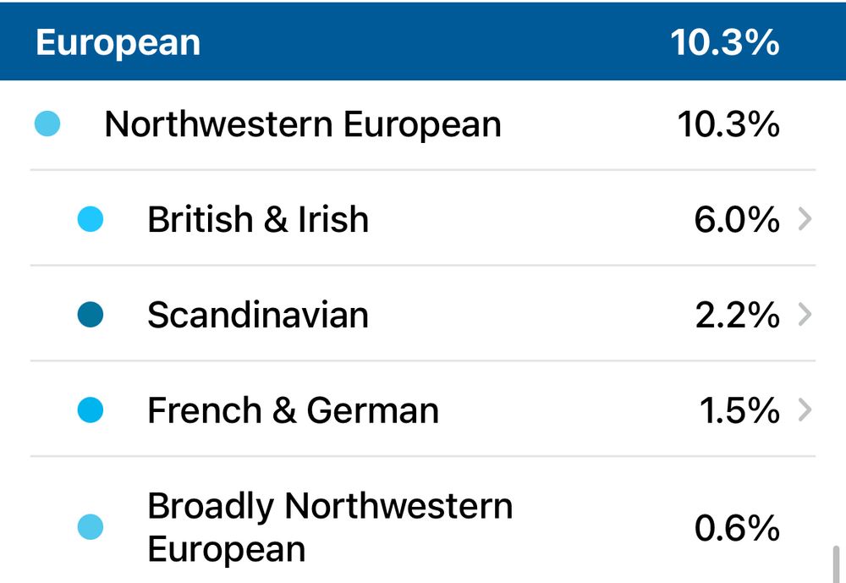Click the 2.2% Scandinavian percentage
The width and height of the screenshot is (846, 583).
[x=737, y=316]
